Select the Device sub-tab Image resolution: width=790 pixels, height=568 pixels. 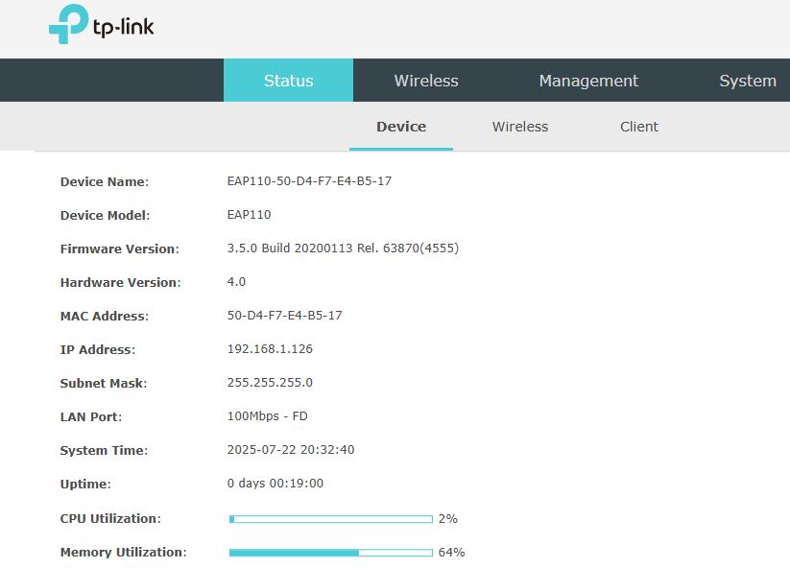coord(401,127)
